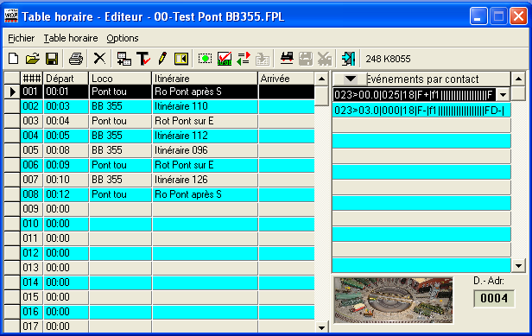Click events list scrollbar down arrow
The image size is (532, 336).
518,266
